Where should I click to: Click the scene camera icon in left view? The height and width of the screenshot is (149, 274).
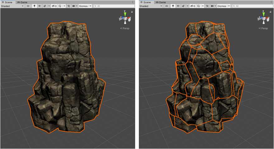click(x=74, y=6)
